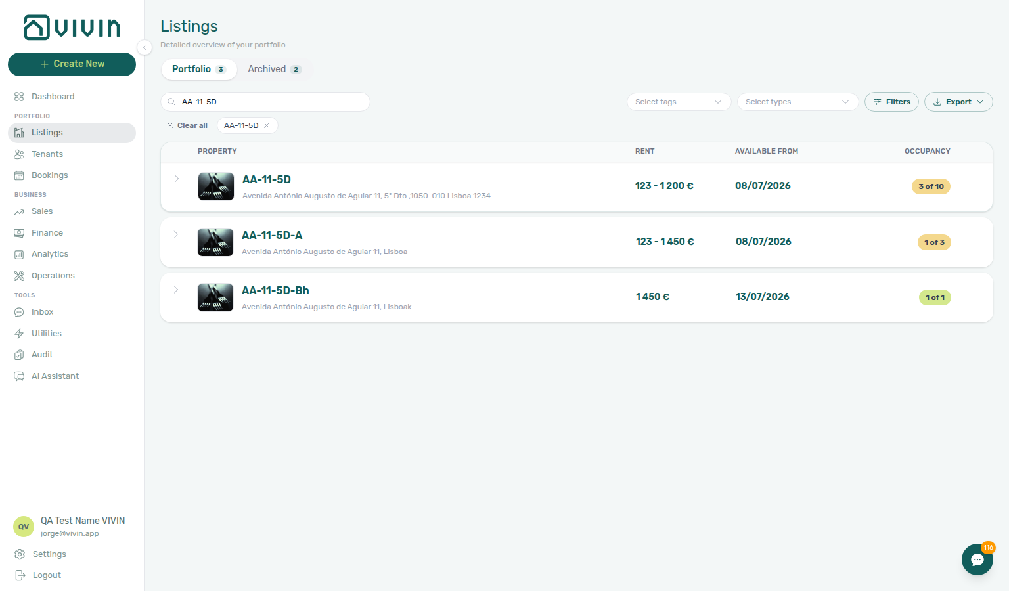The height and width of the screenshot is (591, 1009).
Task: Collapse the sidebar with the arrow button
Action: point(145,47)
